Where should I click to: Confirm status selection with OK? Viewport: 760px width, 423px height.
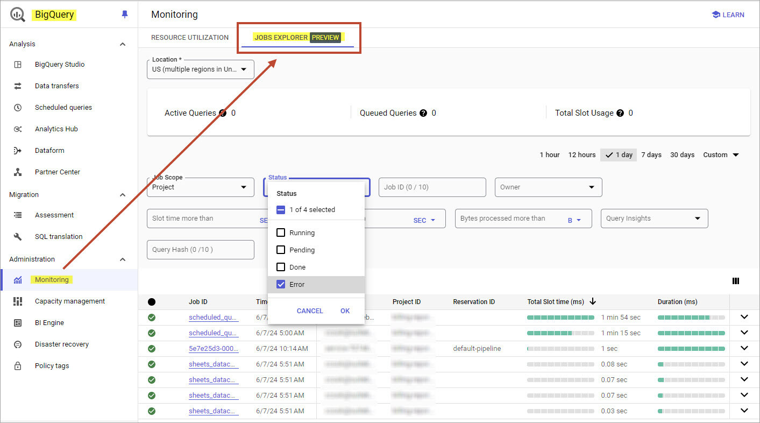[x=345, y=311]
